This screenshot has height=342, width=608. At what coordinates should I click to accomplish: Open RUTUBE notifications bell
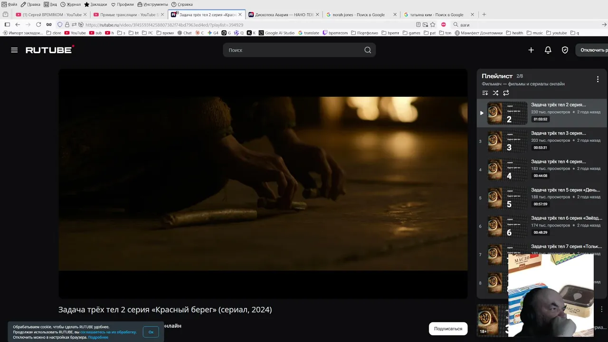coord(548,50)
